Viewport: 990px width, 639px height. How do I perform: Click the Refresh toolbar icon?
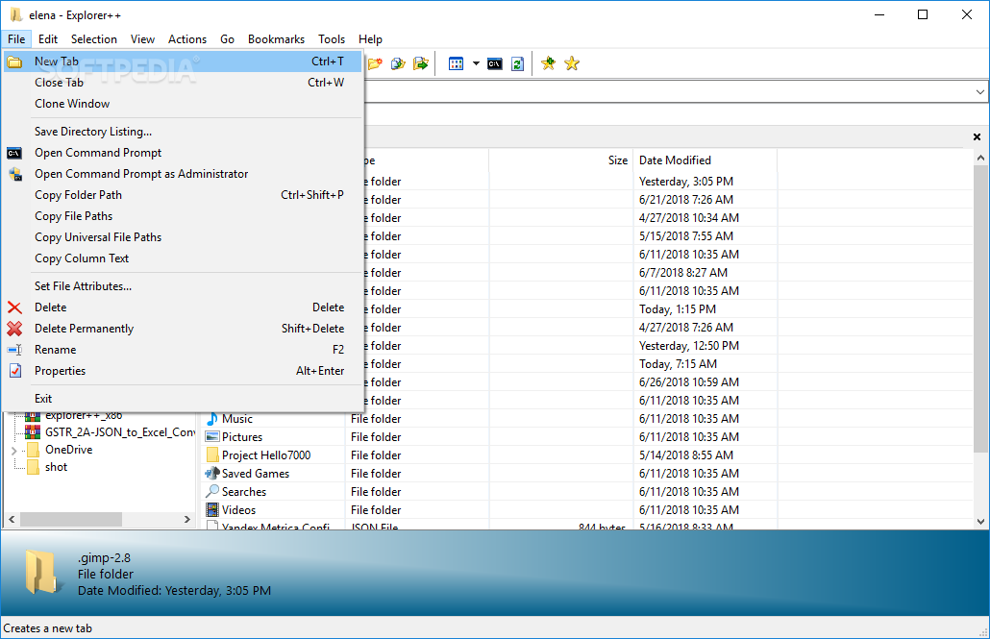[518, 63]
